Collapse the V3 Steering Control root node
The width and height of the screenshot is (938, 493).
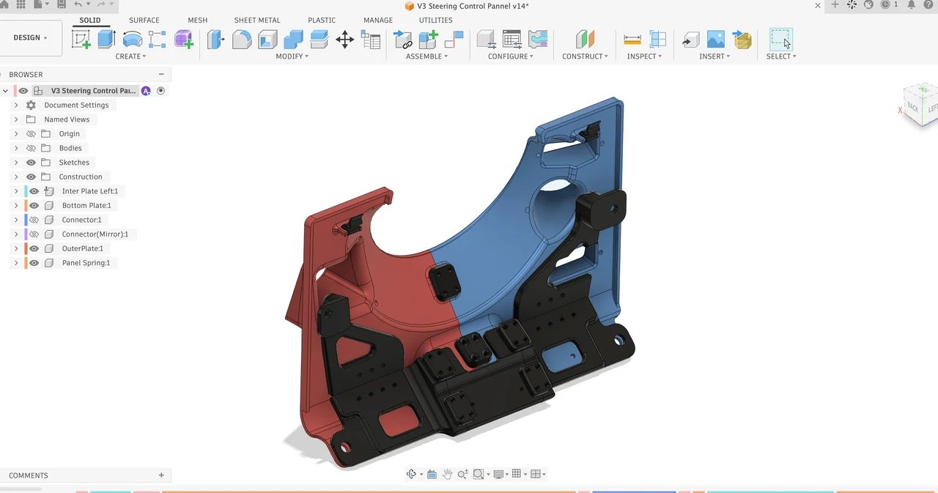coord(6,91)
